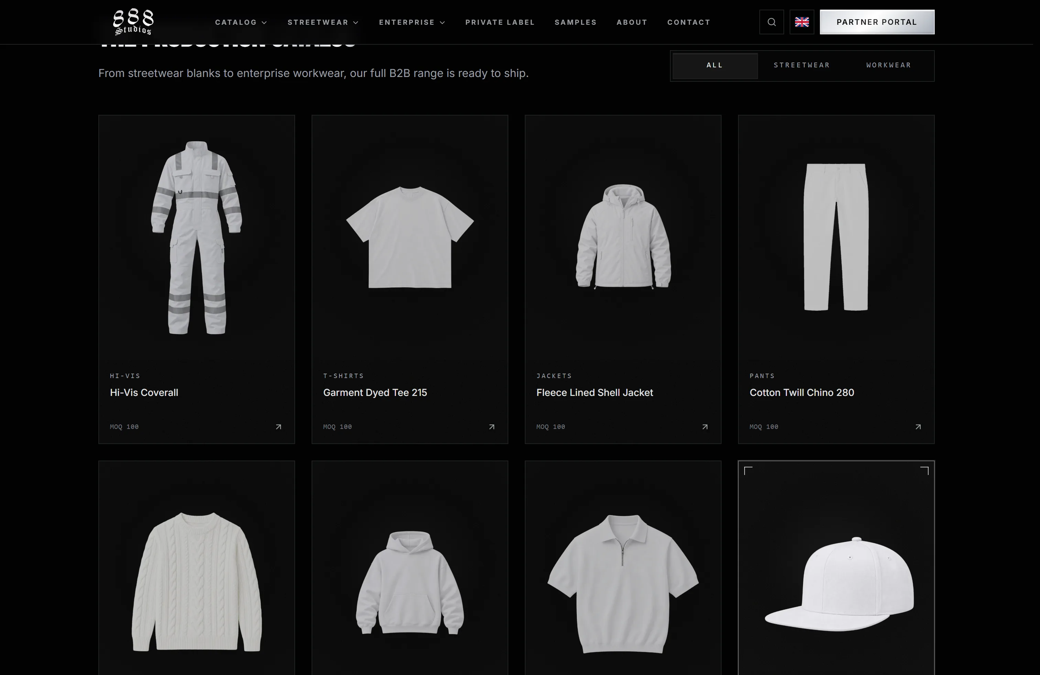Open Cotton Twill Chino 280 title
This screenshot has width=1040, height=675.
(802, 392)
